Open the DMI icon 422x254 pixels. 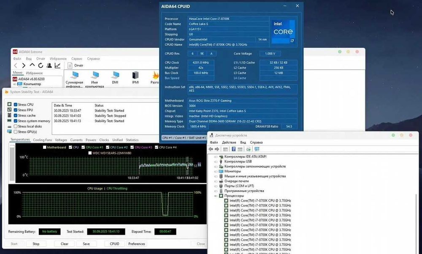point(115,75)
